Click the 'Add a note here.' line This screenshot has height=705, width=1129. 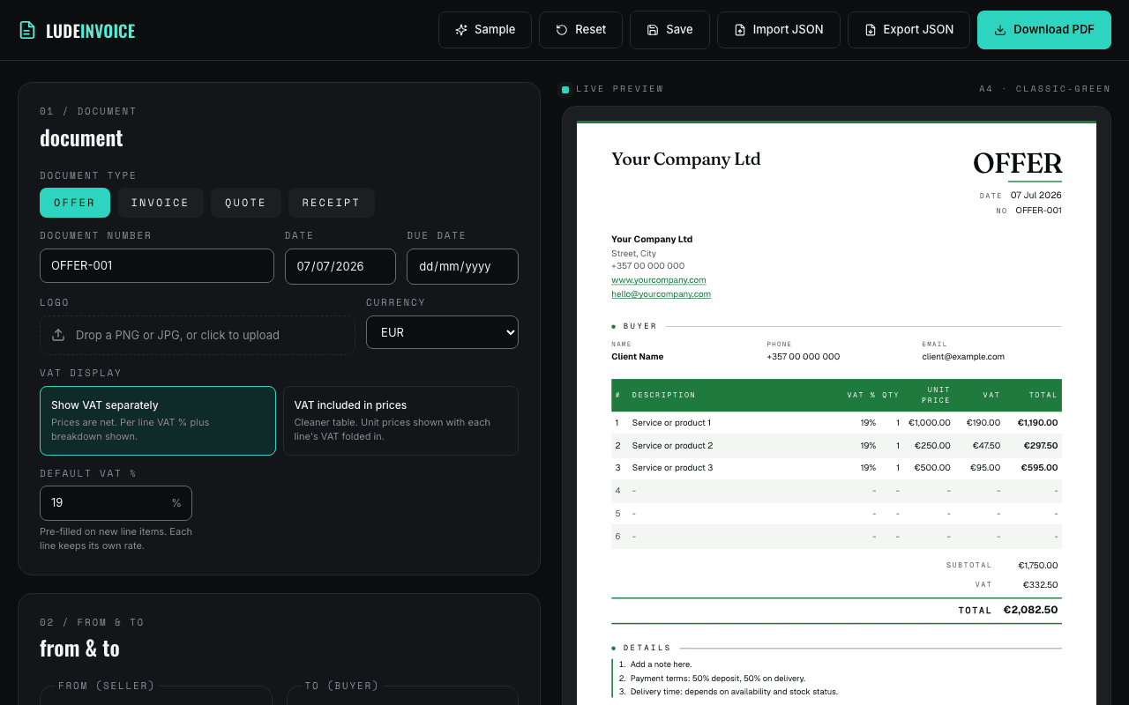pos(662,664)
